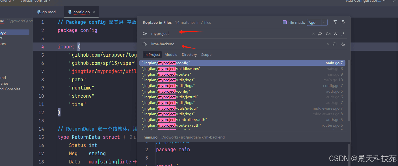Insert new line in replace field
Screen dimensions: 398x166
click(x=334, y=44)
